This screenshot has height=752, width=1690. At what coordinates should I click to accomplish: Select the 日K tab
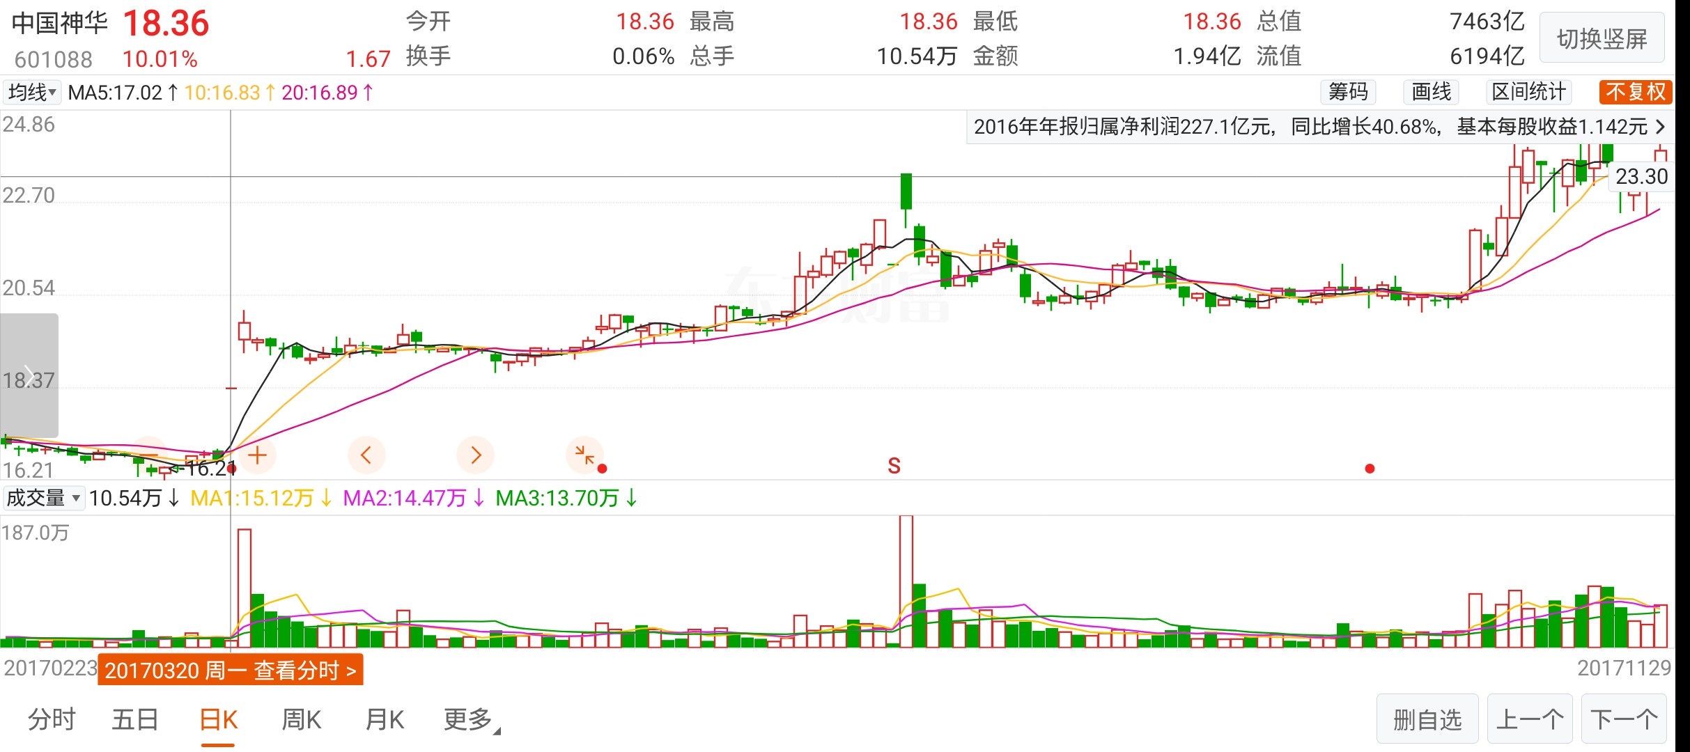point(219,719)
